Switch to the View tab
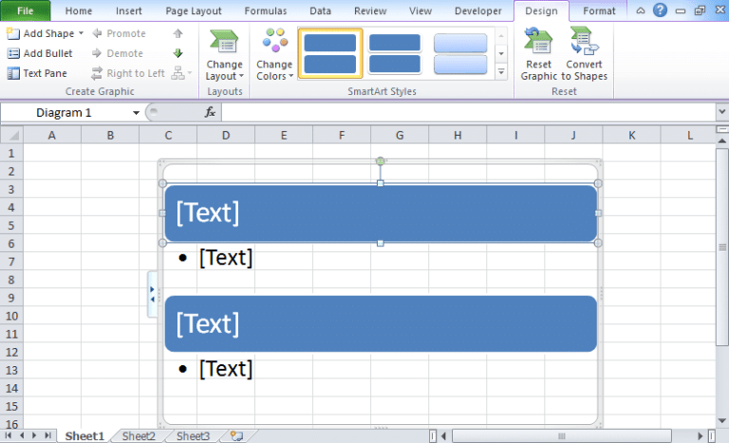 (x=421, y=10)
